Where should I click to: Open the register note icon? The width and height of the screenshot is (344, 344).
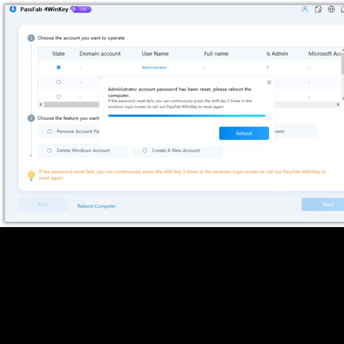click(x=318, y=9)
